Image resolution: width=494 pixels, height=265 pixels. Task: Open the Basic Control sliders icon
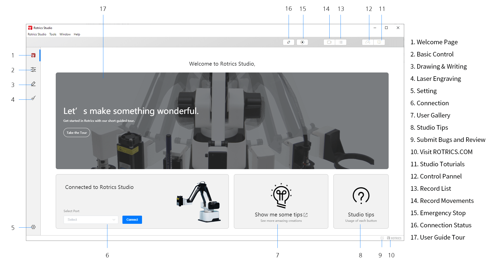point(33,70)
